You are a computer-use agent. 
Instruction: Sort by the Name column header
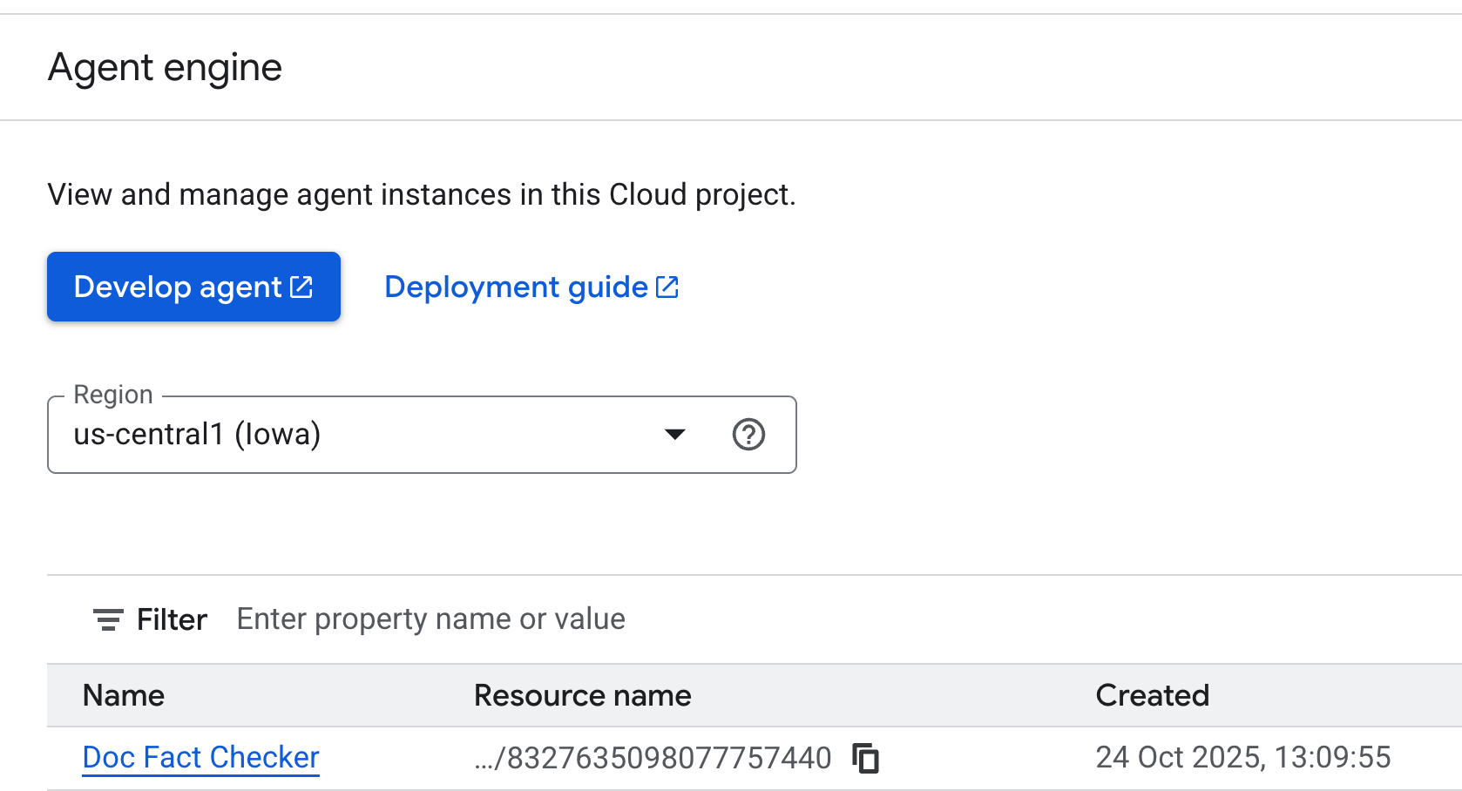coord(124,695)
